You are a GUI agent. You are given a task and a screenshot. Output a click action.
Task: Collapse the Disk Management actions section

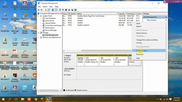point(166,17)
